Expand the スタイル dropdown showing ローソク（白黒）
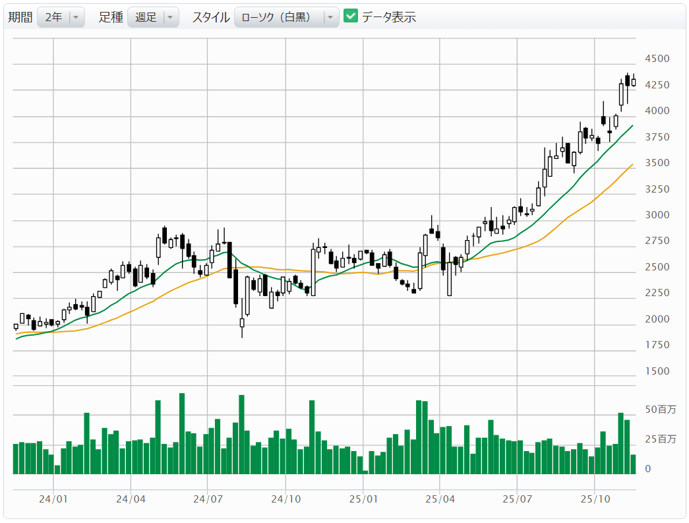This screenshot has height=523, width=689. pyautogui.click(x=286, y=17)
